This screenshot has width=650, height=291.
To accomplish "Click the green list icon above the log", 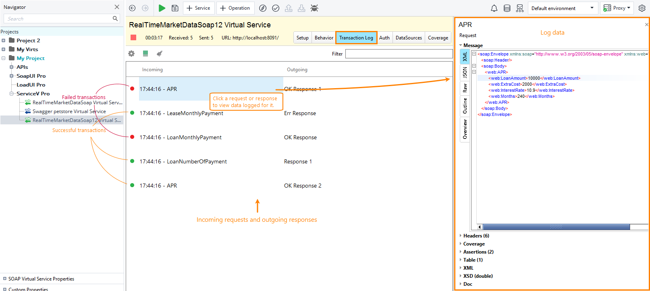I will (x=145, y=54).
